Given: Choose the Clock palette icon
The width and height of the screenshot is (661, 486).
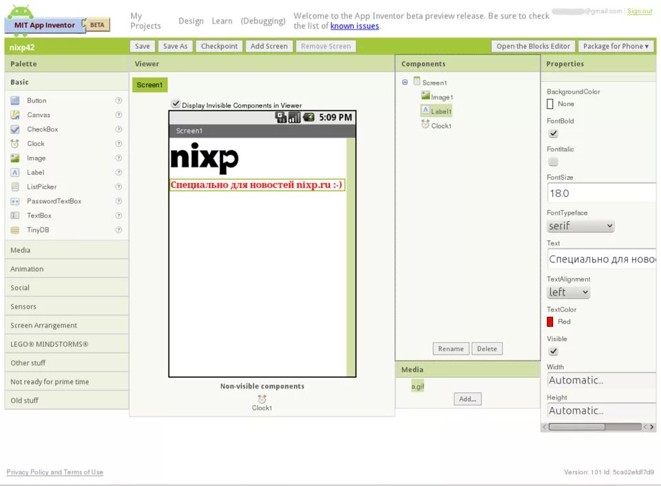Looking at the screenshot, I should (x=15, y=143).
